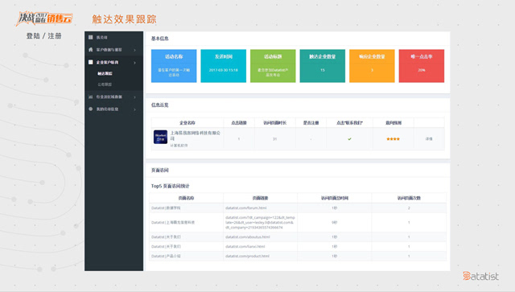Click the 基本信息 section heading
The height and width of the screenshot is (292, 515).
pos(159,39)
